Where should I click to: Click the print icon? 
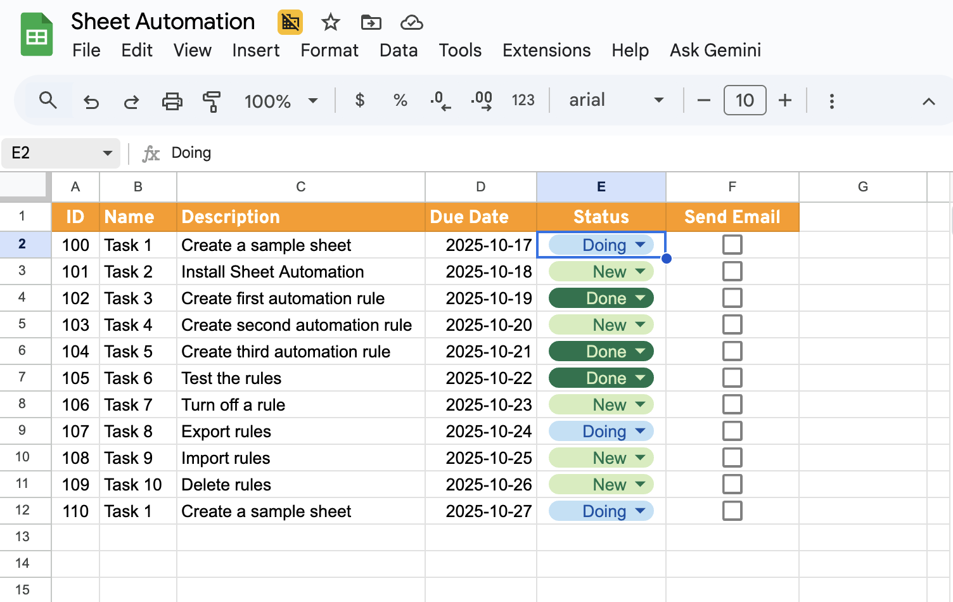tap(172, 101)
